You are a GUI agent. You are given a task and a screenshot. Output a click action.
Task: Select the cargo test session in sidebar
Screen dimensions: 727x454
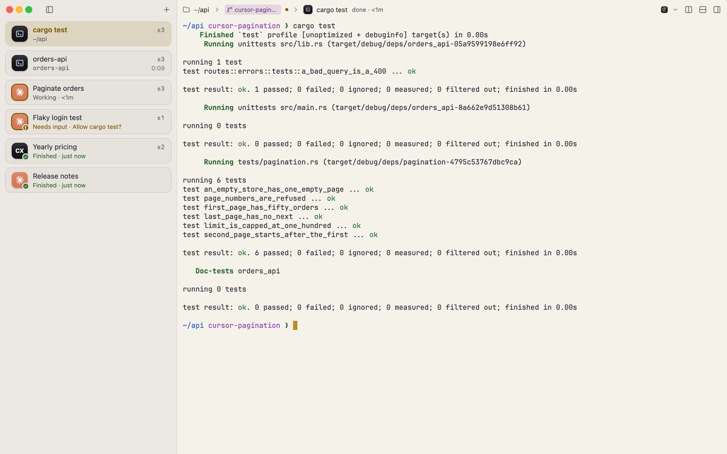[x=88, y=34]
